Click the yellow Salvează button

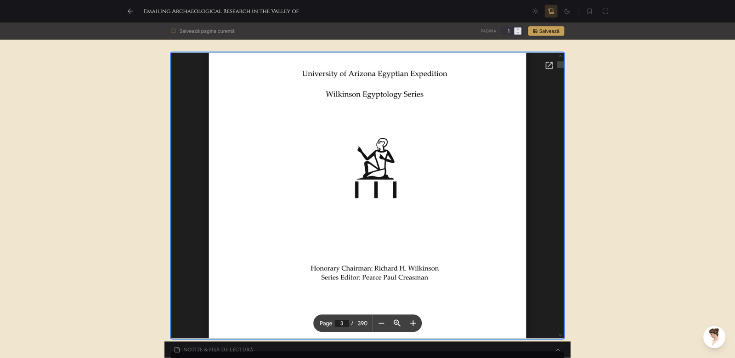click(546, 31)
